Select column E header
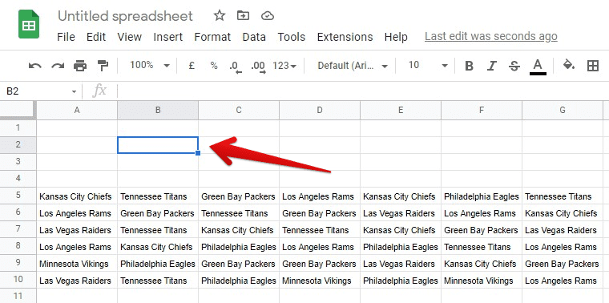Viewport: 609px width, 303px height. (x=401, y=111)
